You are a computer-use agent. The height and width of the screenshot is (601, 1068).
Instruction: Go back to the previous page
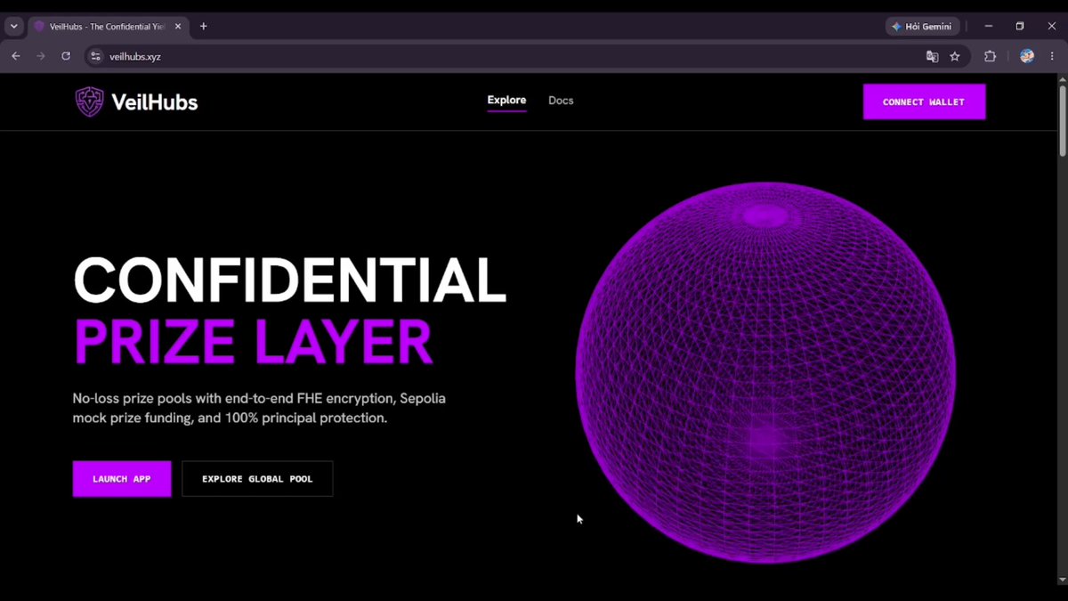click(x=16, y=56)
